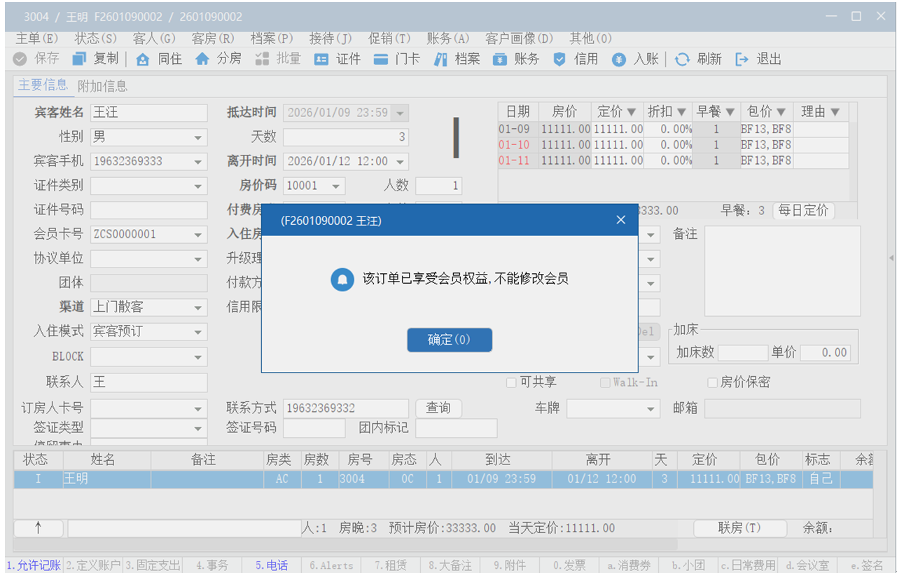The width and height of the screenshot is (897, 573).
Task: Click the 每日定价 button
Action: tap(803, 210)
